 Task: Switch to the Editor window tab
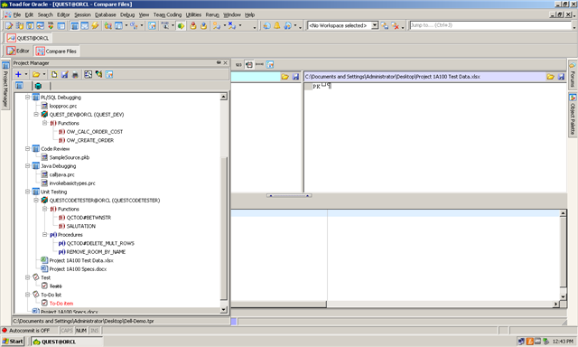pos(18,51)
